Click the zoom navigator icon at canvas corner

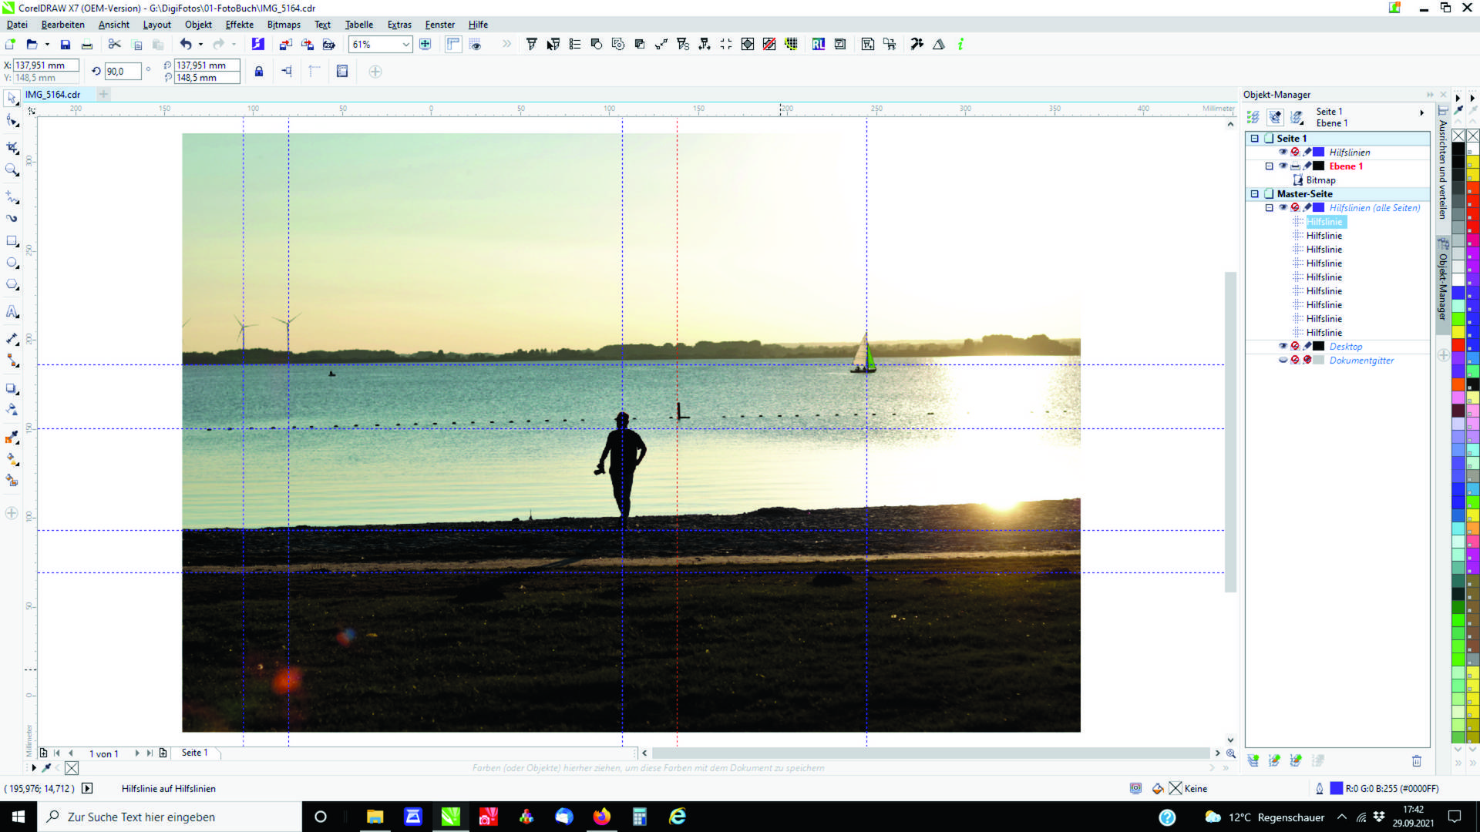click(1231, 753)
